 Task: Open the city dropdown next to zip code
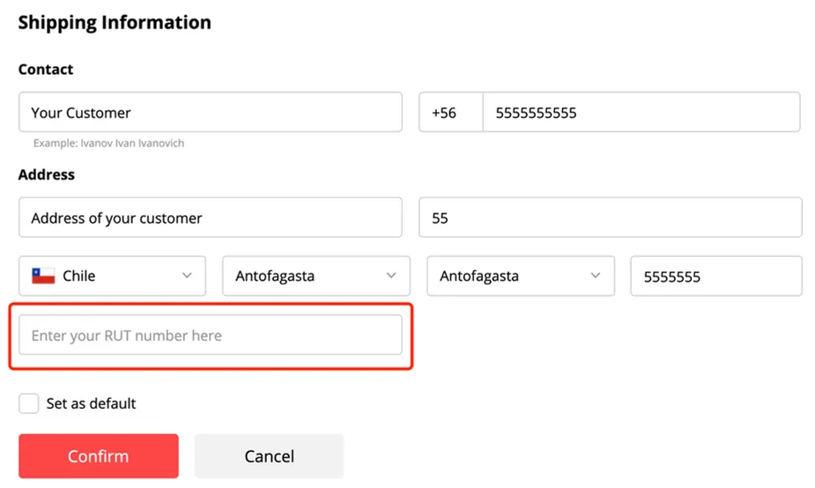click(521, 276)
